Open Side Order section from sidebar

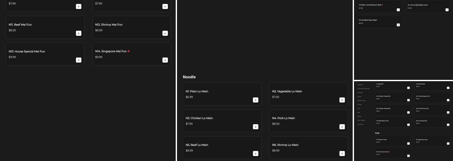360,124
